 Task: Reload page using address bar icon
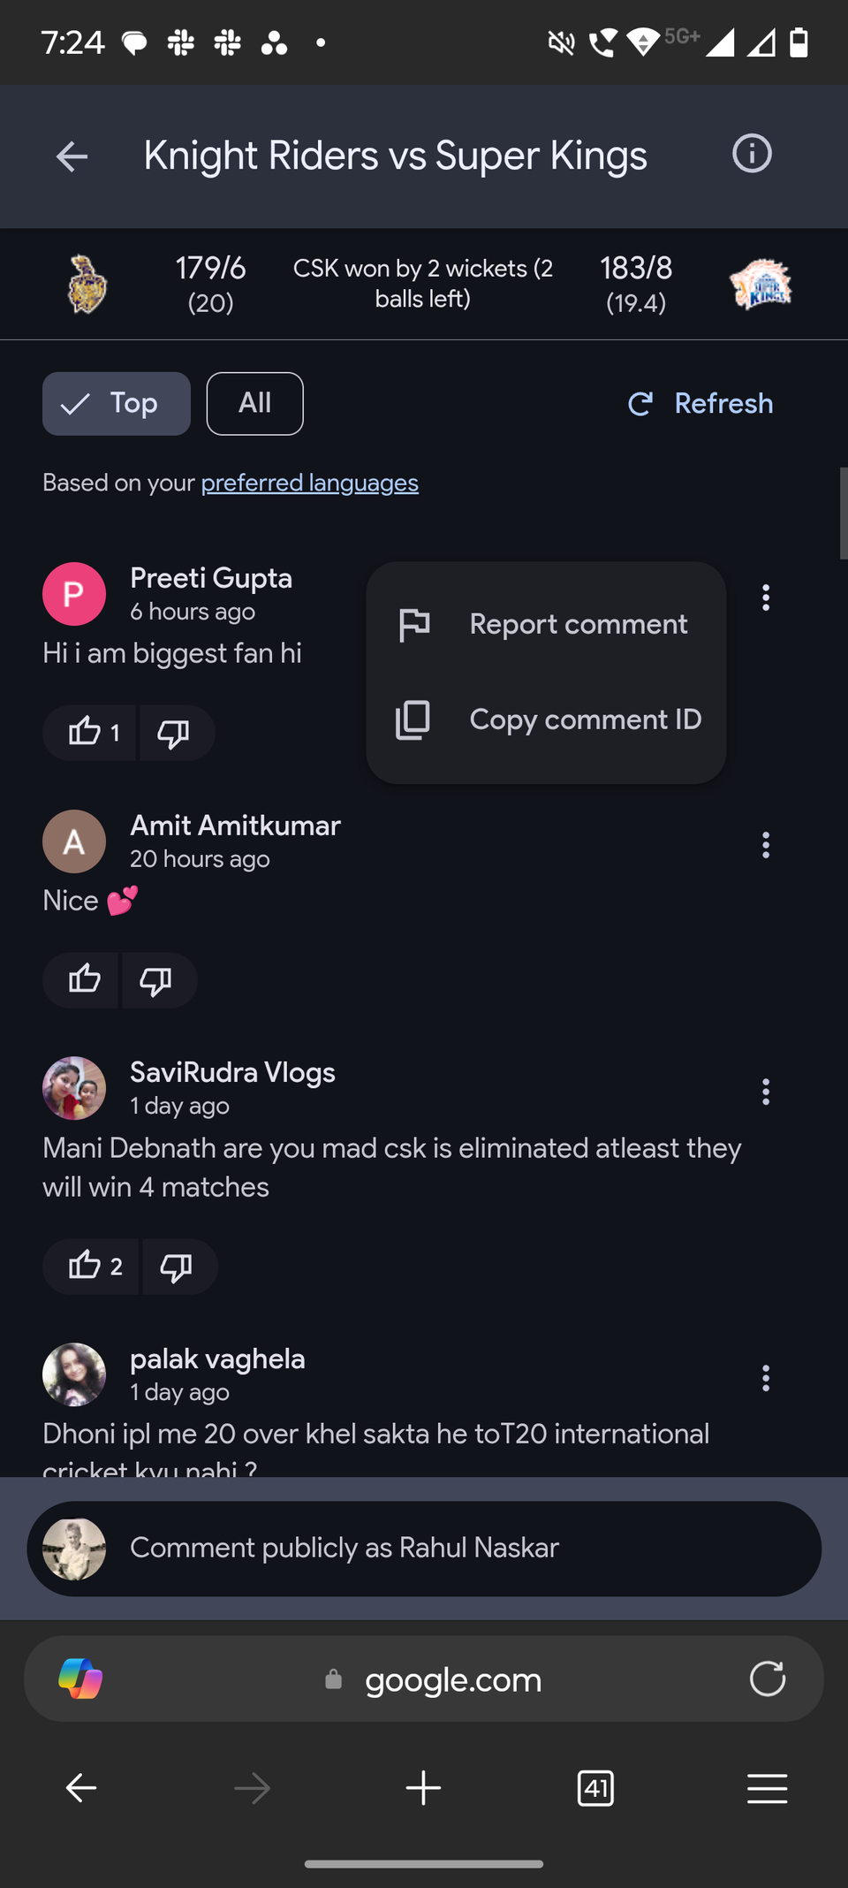tap(767, 1678)
